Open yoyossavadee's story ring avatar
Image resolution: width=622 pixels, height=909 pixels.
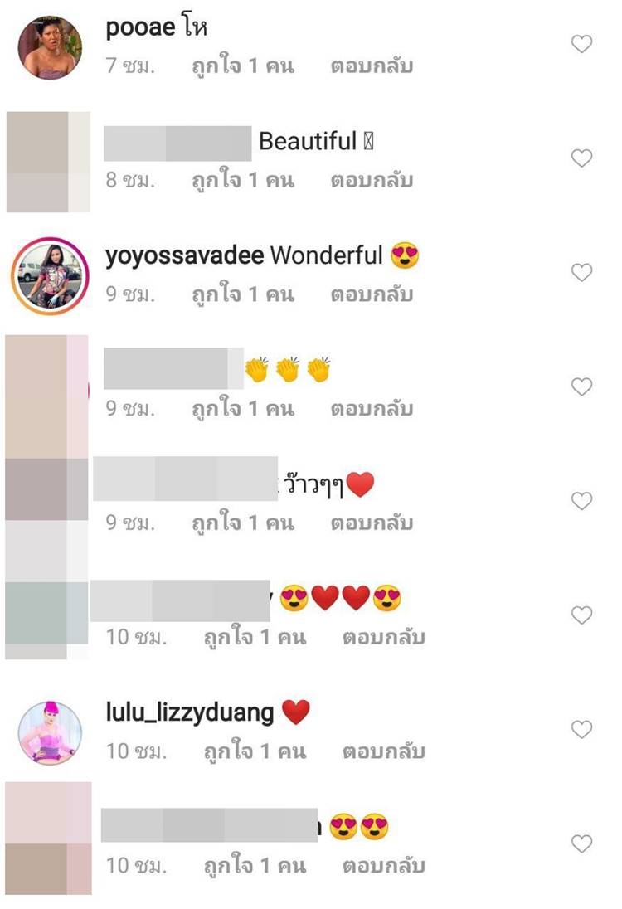tap(50, 275)
